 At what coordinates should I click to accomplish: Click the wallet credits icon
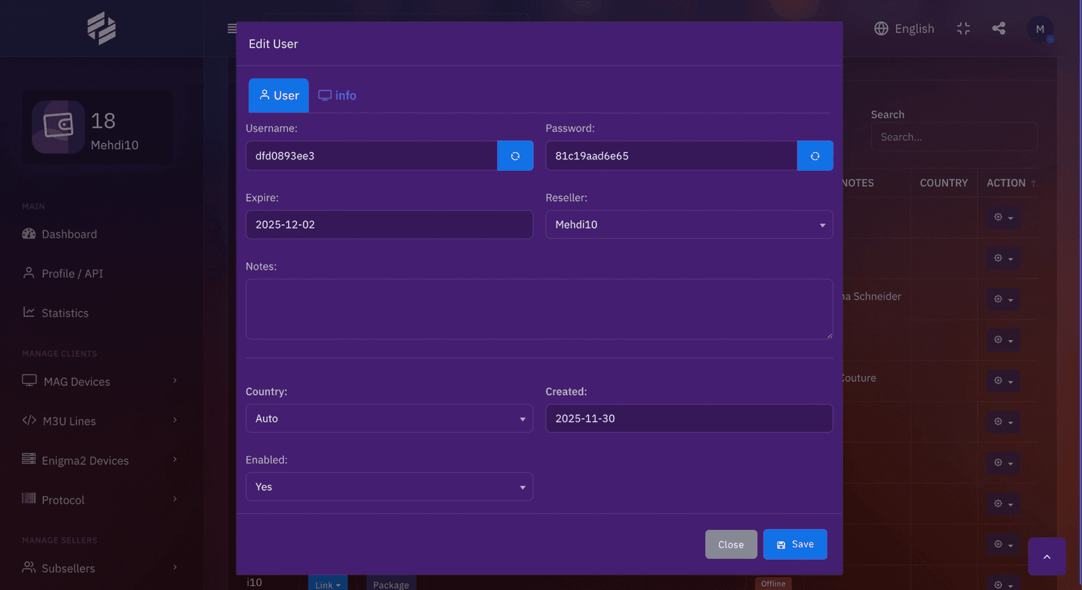[58, 126]
